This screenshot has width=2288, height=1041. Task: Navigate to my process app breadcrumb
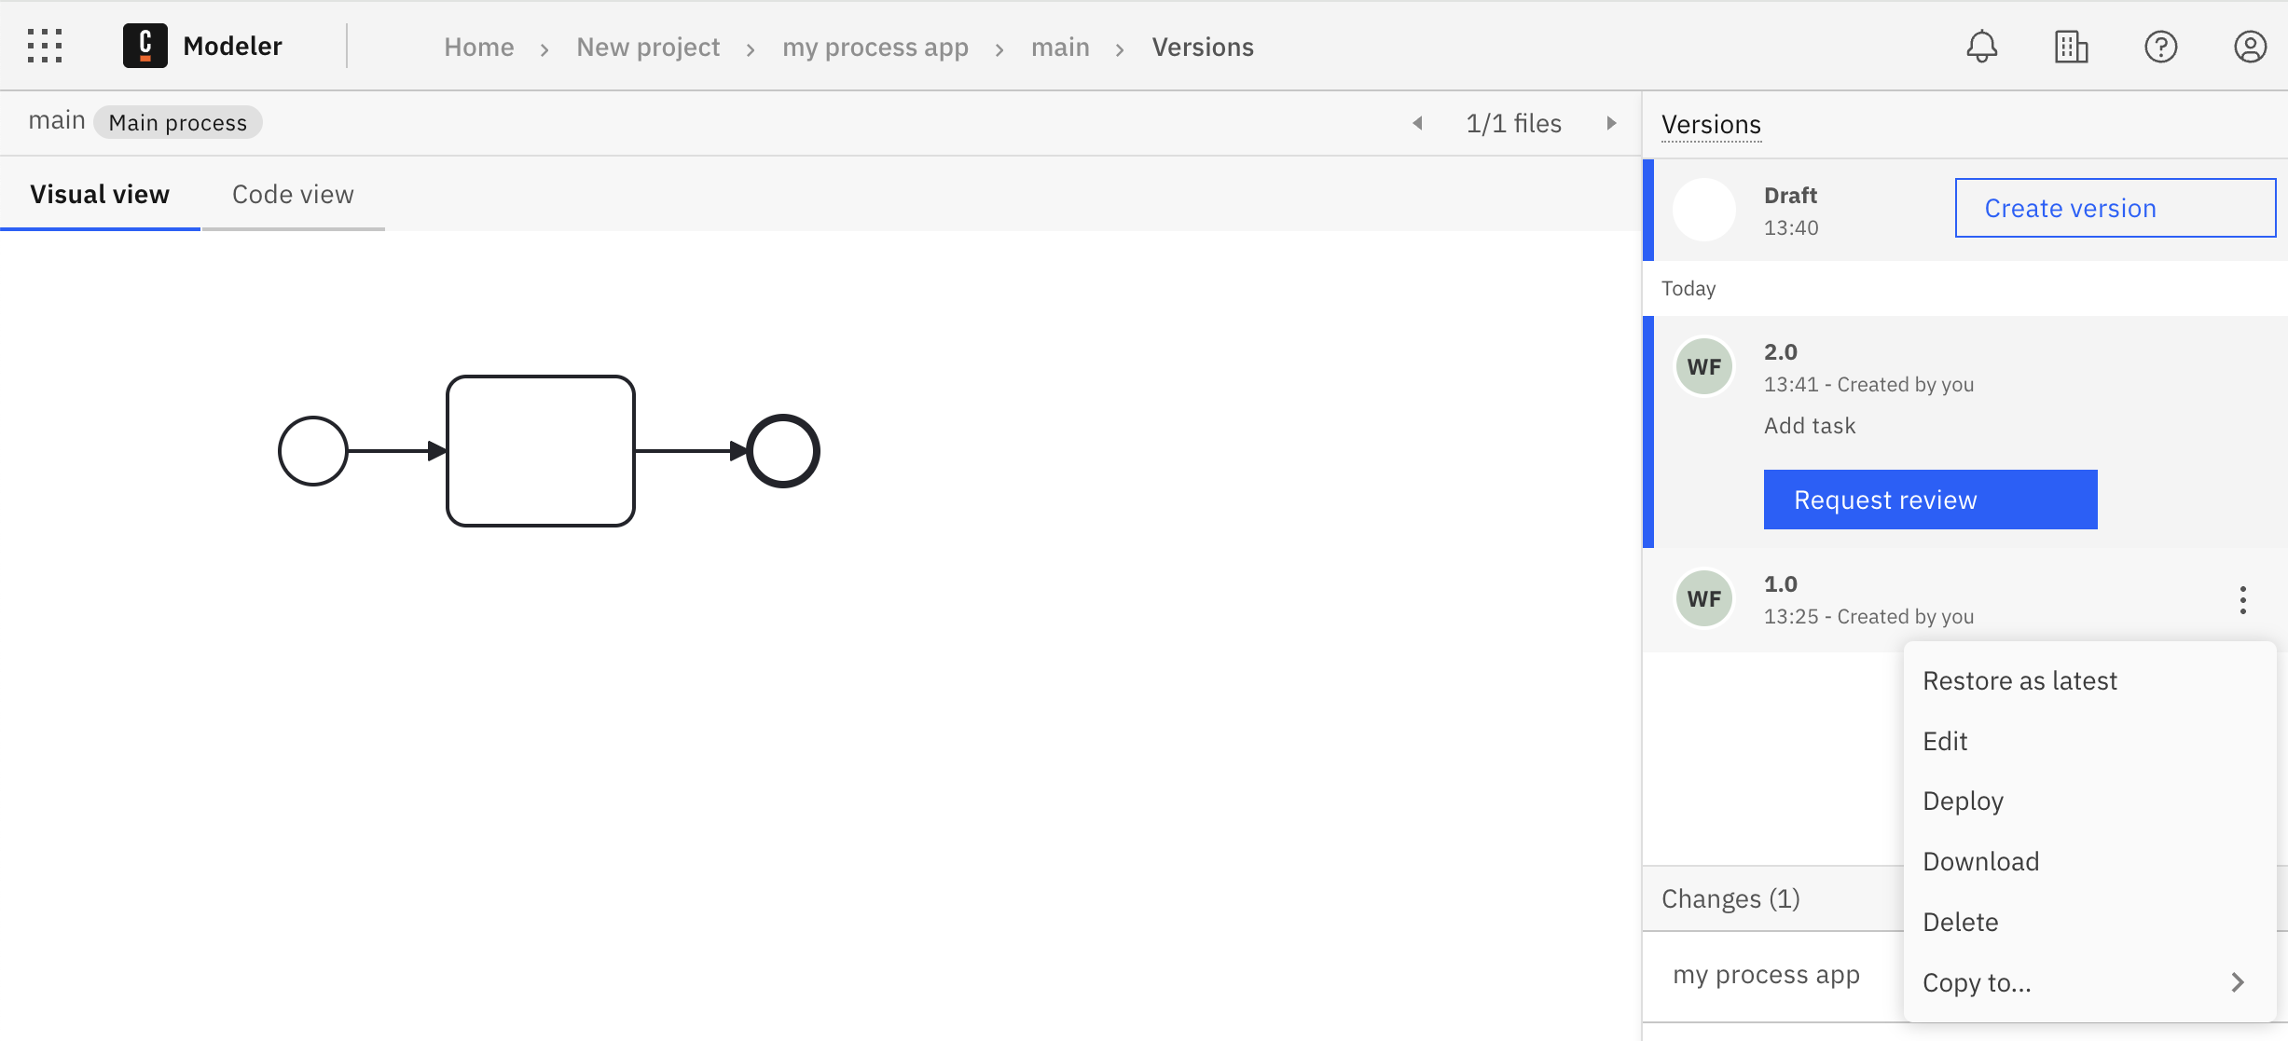click(x=875, y=47)
